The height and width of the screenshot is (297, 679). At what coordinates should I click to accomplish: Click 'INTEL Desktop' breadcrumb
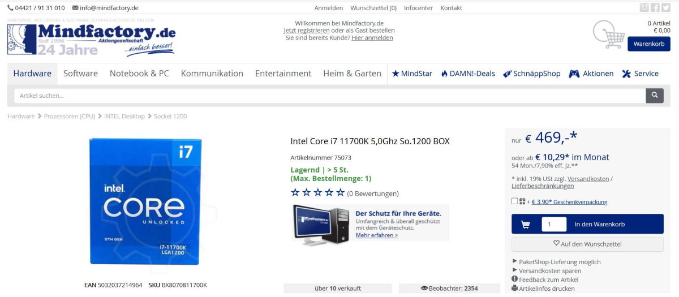124,116
